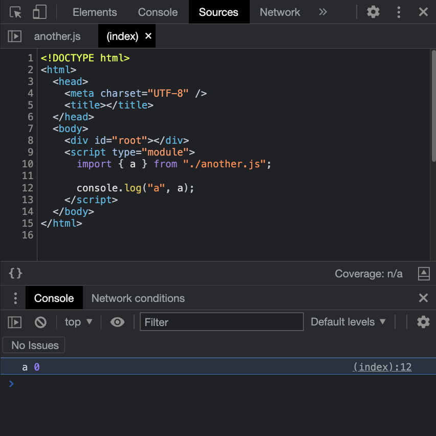
Task: Open the (index):12 source link
Action: (x=382, y=367)
